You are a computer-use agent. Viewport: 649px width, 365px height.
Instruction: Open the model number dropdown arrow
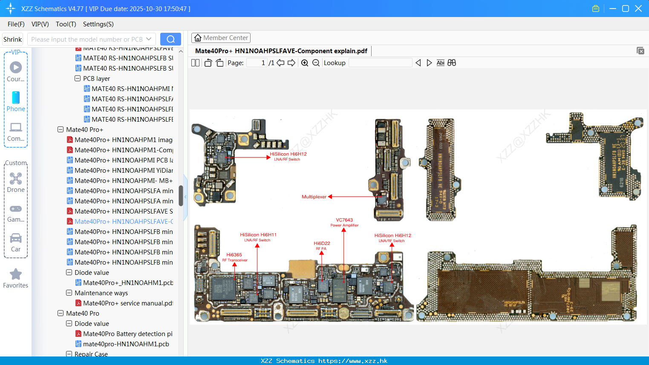(149, 39)
